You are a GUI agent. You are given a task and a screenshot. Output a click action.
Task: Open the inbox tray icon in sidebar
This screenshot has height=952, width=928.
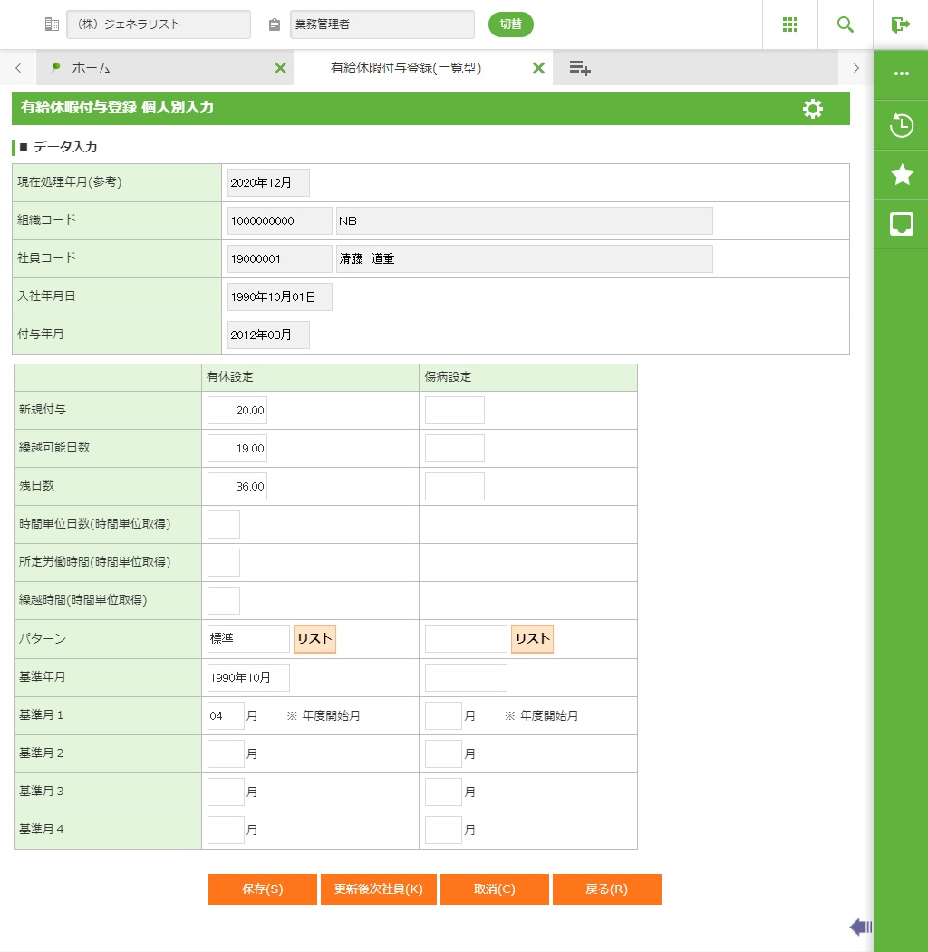(x=901, y=224)
